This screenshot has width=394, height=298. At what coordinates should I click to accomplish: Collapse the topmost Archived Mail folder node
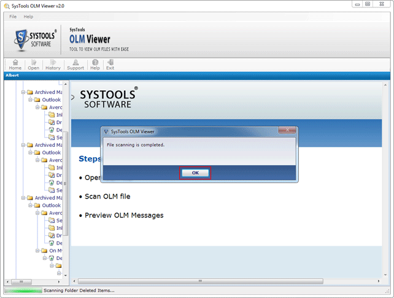(x=23, y=92)
